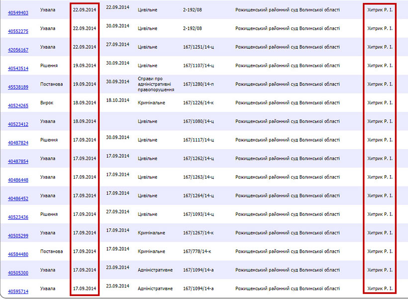The width and height of the screenshot is (408, 299).
Task: Select record link 40486448
Action: pos(18,180)
